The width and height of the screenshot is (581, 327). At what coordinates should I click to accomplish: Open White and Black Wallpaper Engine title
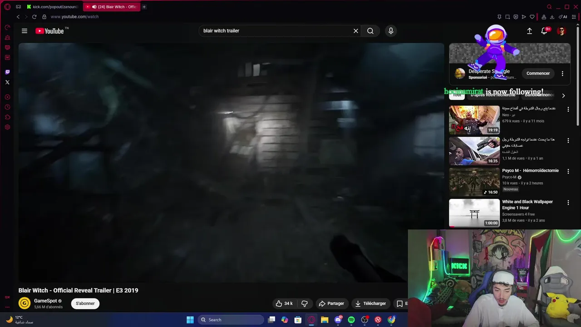pos(527,205)
